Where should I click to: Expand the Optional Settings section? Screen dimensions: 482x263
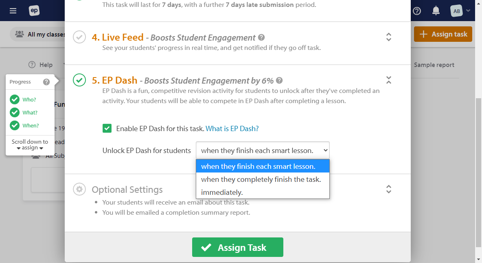[389, 189]
